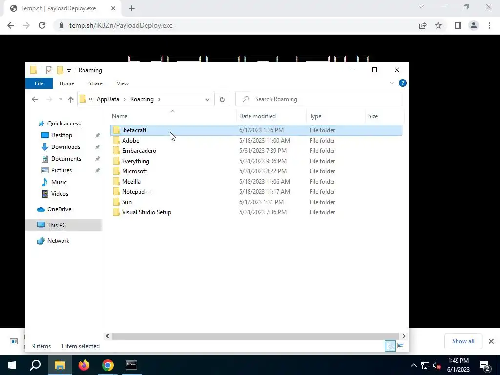Click the Mozilla folder icon
The image size is (500, 375).
[x=116, y=182]
